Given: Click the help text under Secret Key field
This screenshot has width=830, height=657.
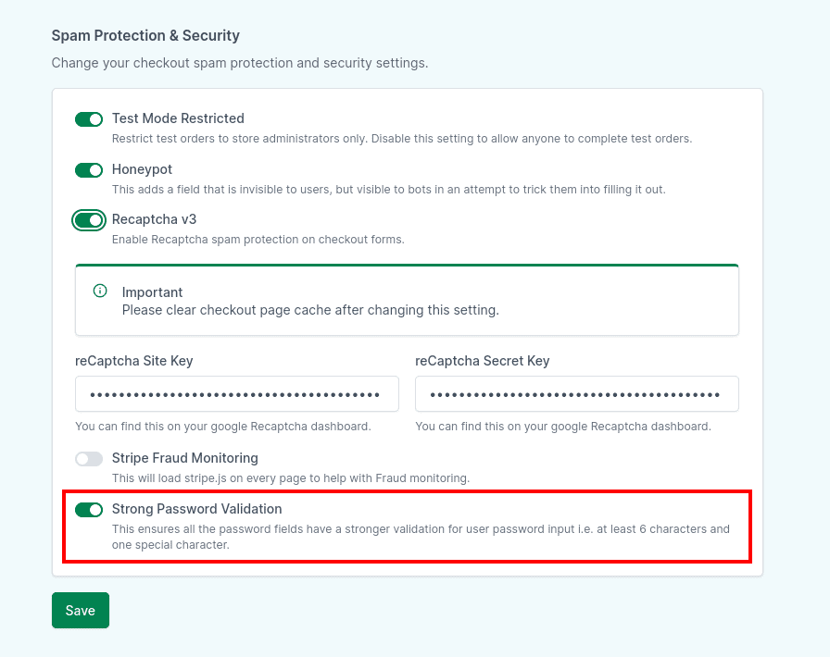Looking at the screenshot, I should click(x=562, y=427).
